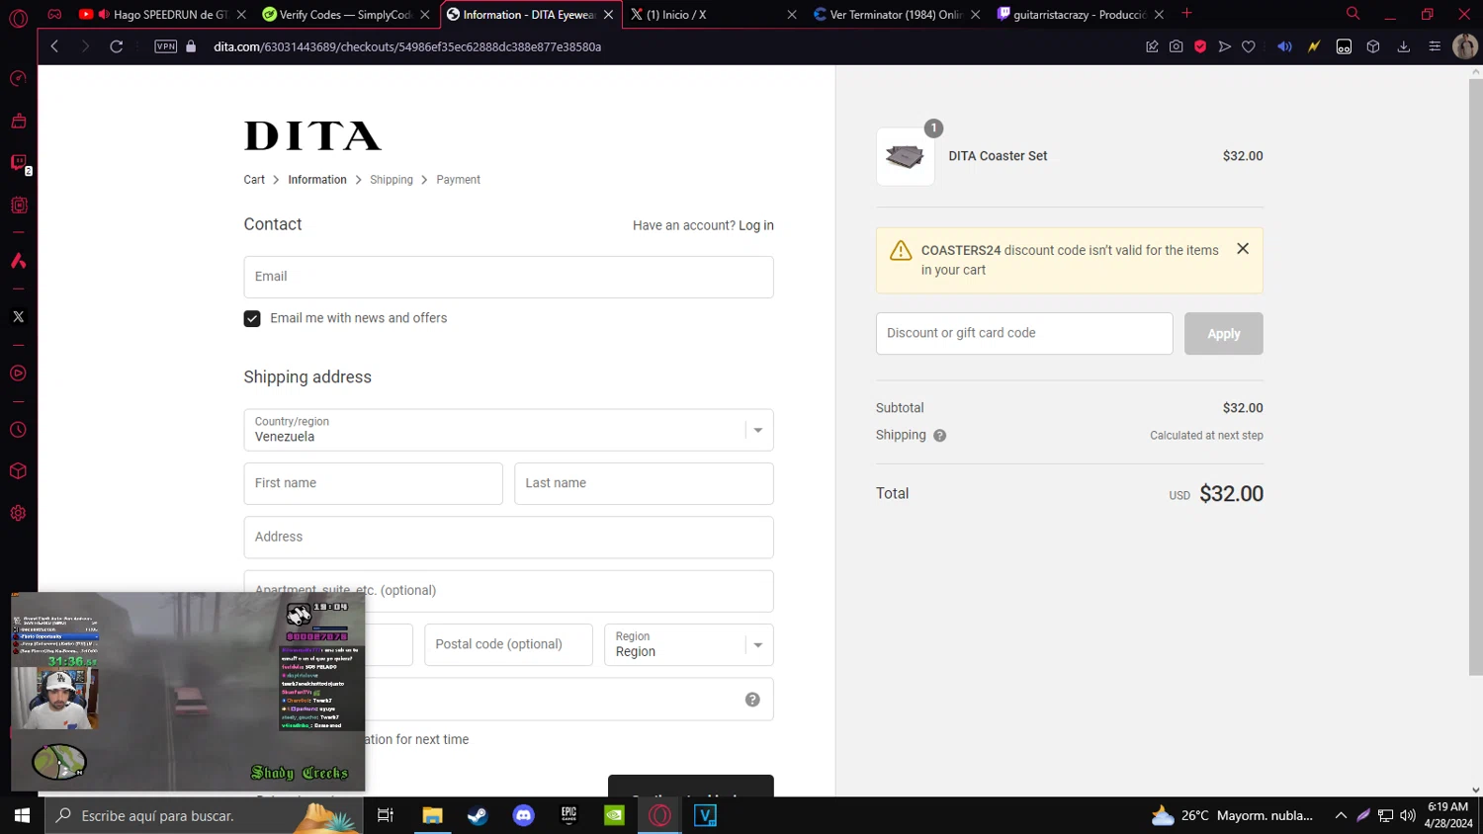Click the pop-out video player stream
This screenshot has height=834, width=1483.
coord(188,692)
